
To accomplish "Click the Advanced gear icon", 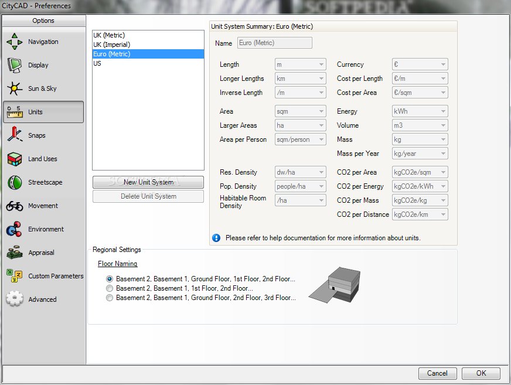I will pyautogui.click(x=15, y=299).
